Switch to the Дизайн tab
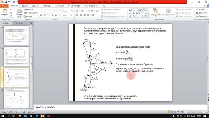 tap(35, 6)
